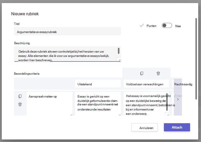Screen dimensions: 201x142
Task: Click the dialog's main vertical scrollbar
Action: [196, 59]
